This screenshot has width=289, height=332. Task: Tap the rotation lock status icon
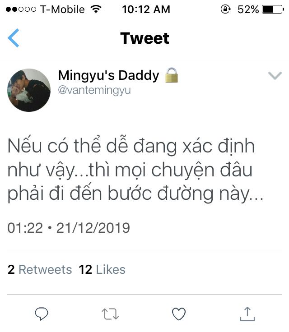click(226, 9)
